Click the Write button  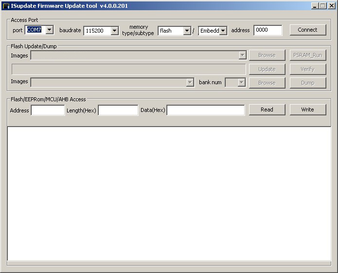click(307, 109)
